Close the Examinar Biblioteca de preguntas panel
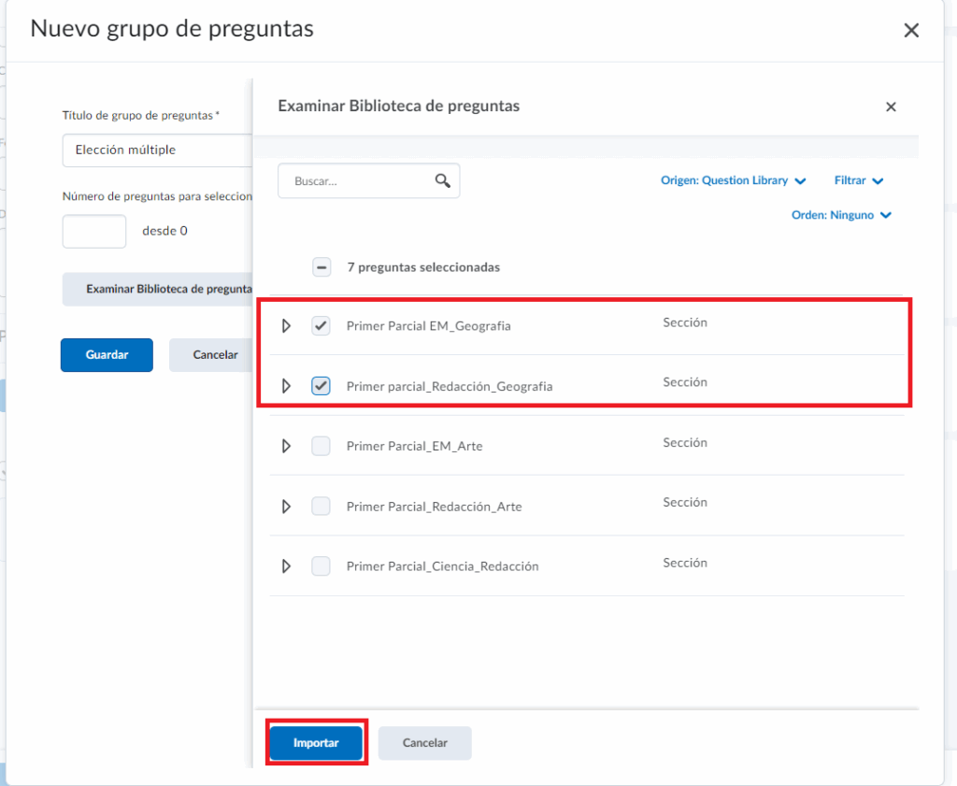The image size is (957, 786). point(891,107)
